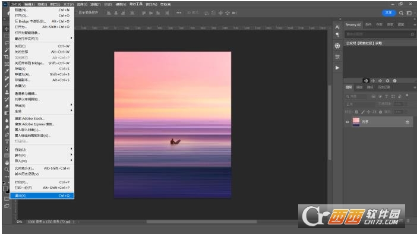Click the blue 共享 share button
This screenshot has width=417, height=234.
coord(388,12)
